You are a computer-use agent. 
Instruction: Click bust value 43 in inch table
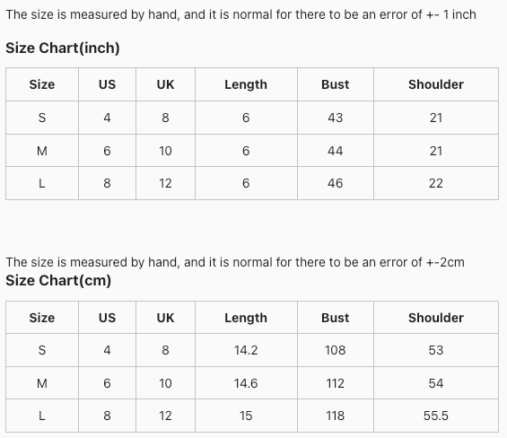[x=336, y=118]
